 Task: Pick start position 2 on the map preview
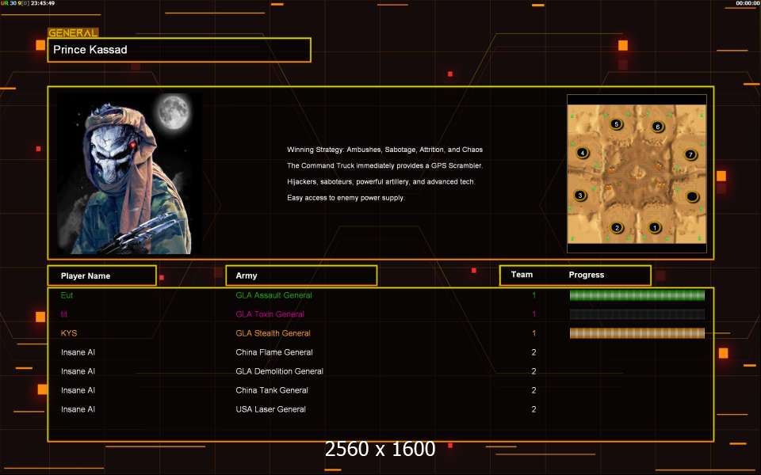(617, 227)
